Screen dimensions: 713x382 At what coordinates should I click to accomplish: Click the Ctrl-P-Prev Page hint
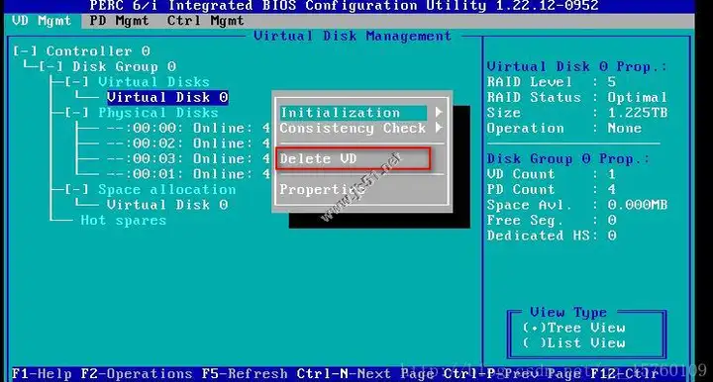513,374
